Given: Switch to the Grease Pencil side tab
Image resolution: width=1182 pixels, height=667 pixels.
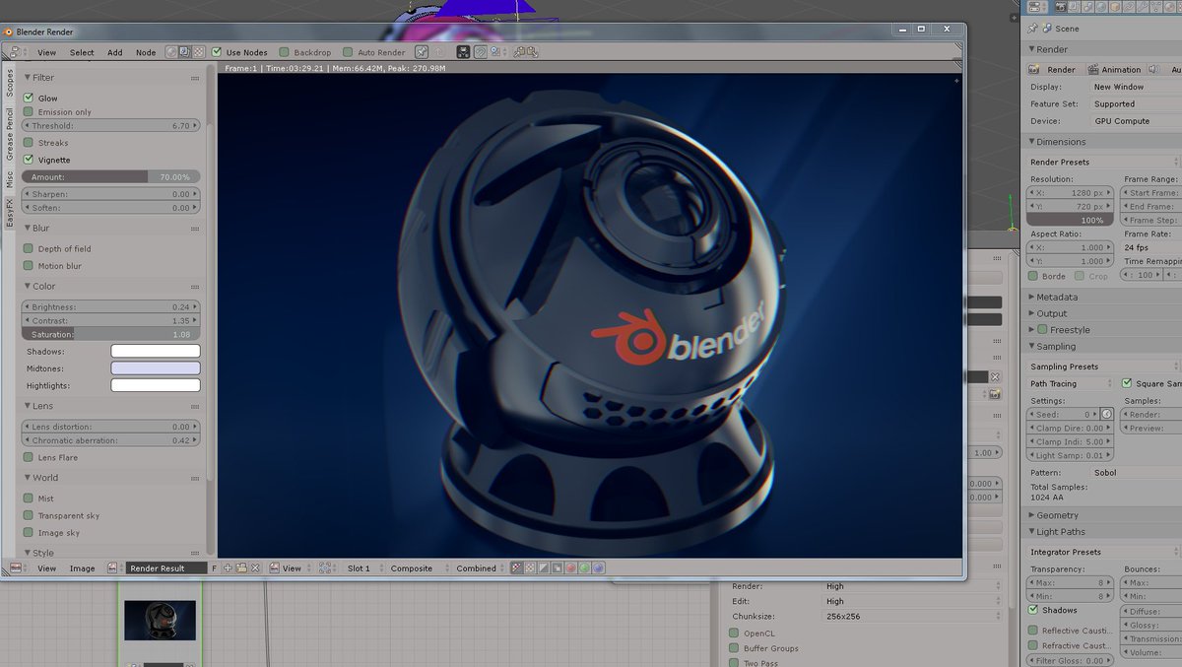Looking at the screenshot, I should (x=10, y=135).
